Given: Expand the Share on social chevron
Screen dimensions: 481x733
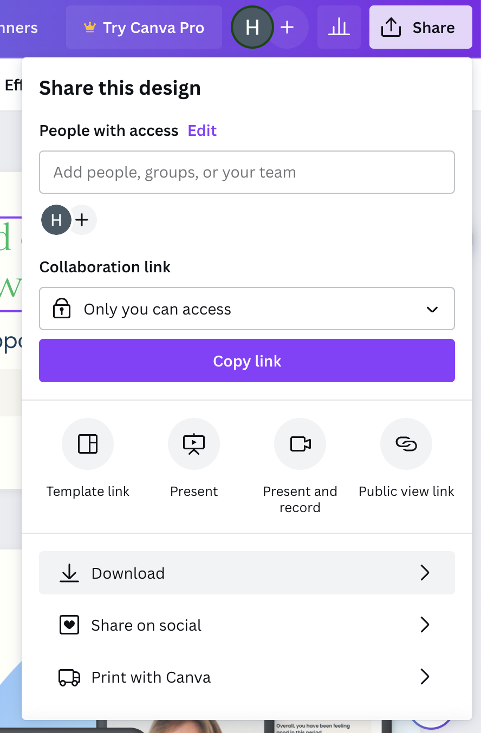Looking at the screenshot, I should (x=425, y=625).
